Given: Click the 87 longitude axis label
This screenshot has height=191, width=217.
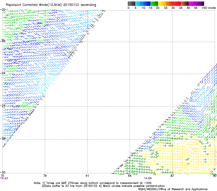Looking at the screenshot, I should pyautogui.click(x=172, y=176).
